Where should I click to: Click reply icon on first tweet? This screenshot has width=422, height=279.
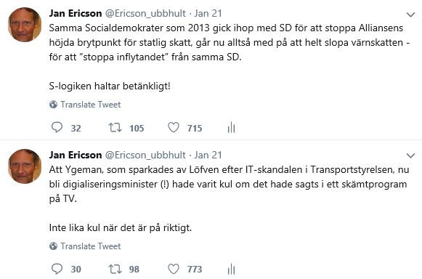pos(57,127)
